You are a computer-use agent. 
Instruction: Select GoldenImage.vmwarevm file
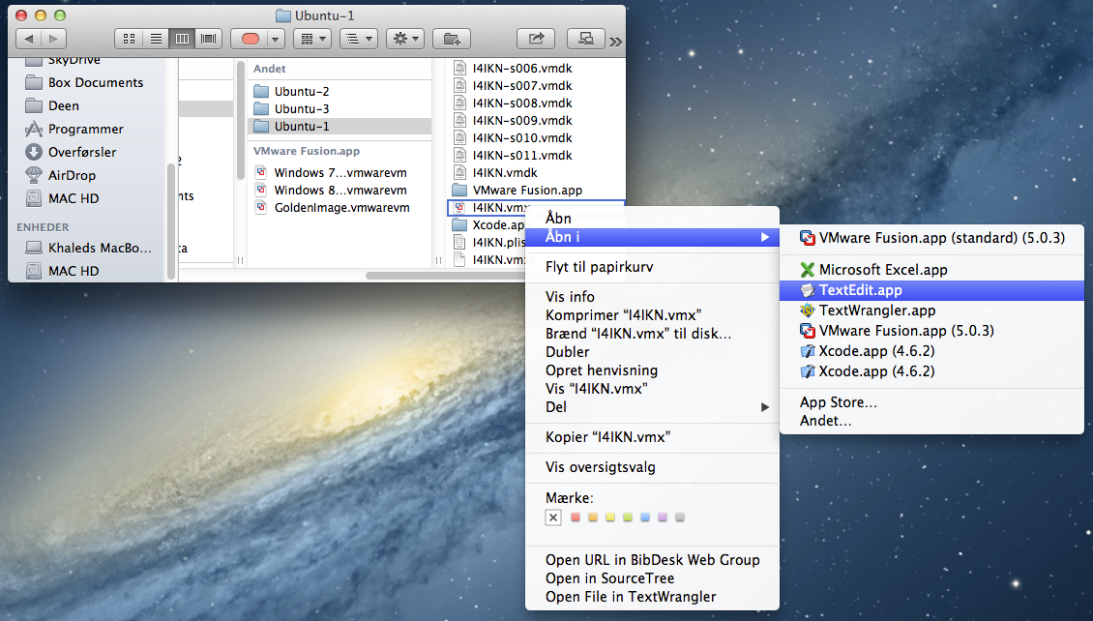pos(340,208)
